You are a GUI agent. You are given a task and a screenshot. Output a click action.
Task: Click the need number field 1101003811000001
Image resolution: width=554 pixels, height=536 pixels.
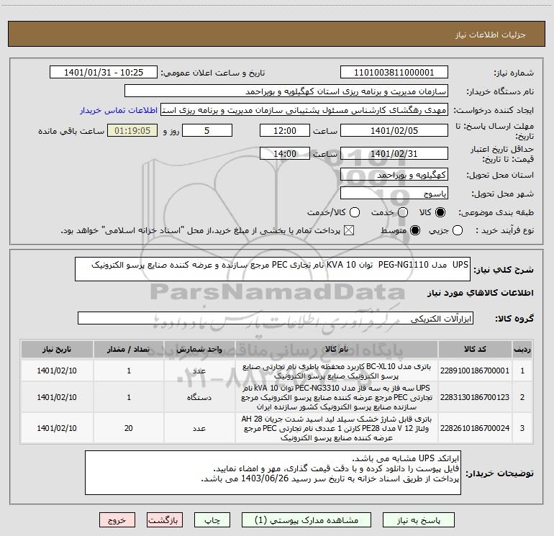[394, 73]
